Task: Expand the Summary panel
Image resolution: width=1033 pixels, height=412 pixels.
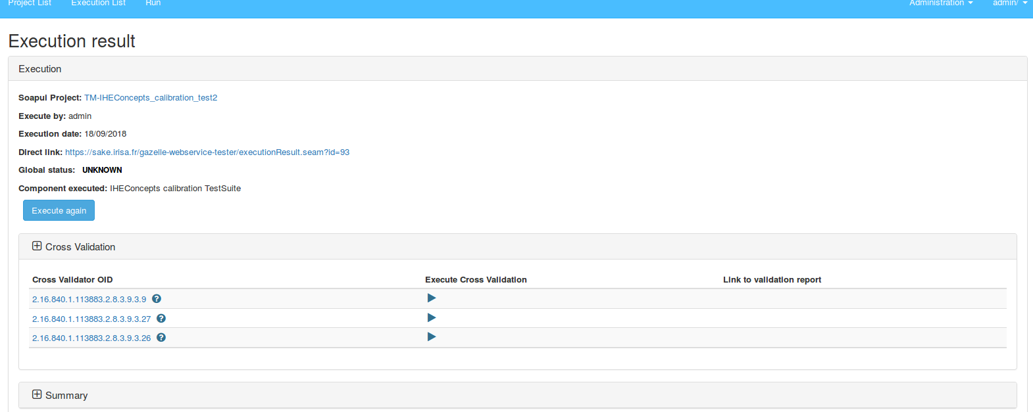Action: (x=37, y=395)
